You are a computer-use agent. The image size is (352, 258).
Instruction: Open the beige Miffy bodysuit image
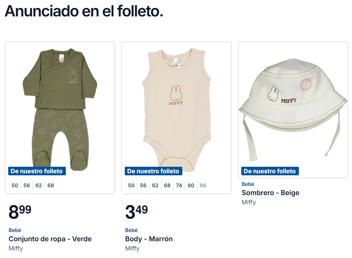pos(177,110)
